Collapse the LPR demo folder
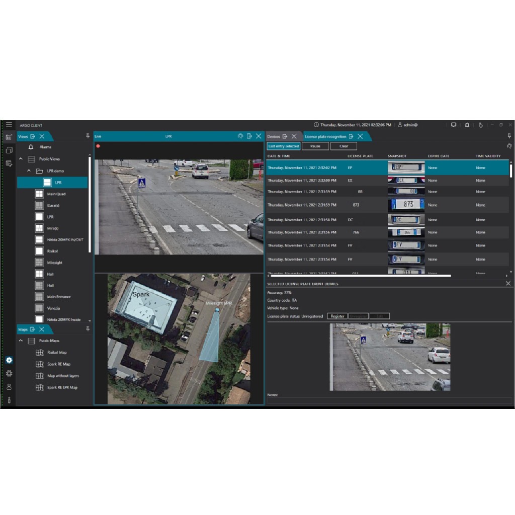 point(29,171)
